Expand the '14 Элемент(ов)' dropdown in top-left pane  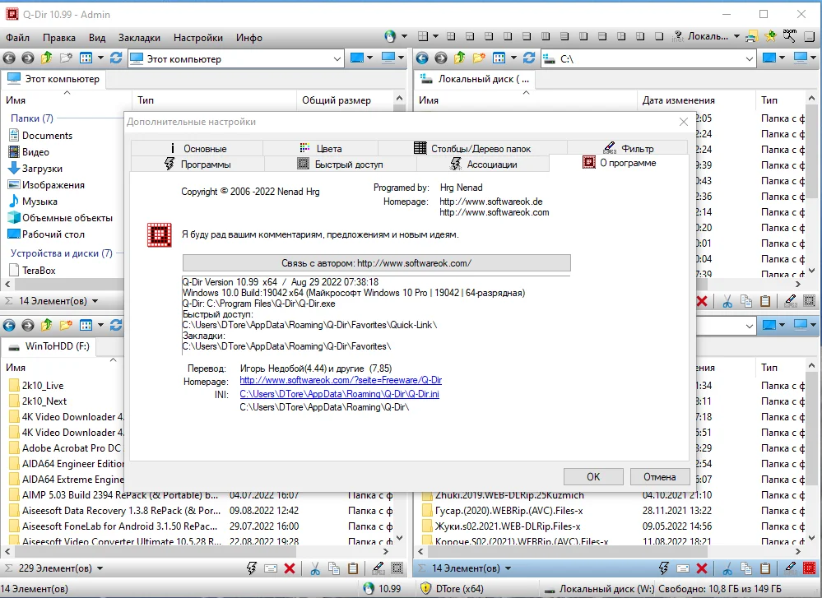coord(95,301)
